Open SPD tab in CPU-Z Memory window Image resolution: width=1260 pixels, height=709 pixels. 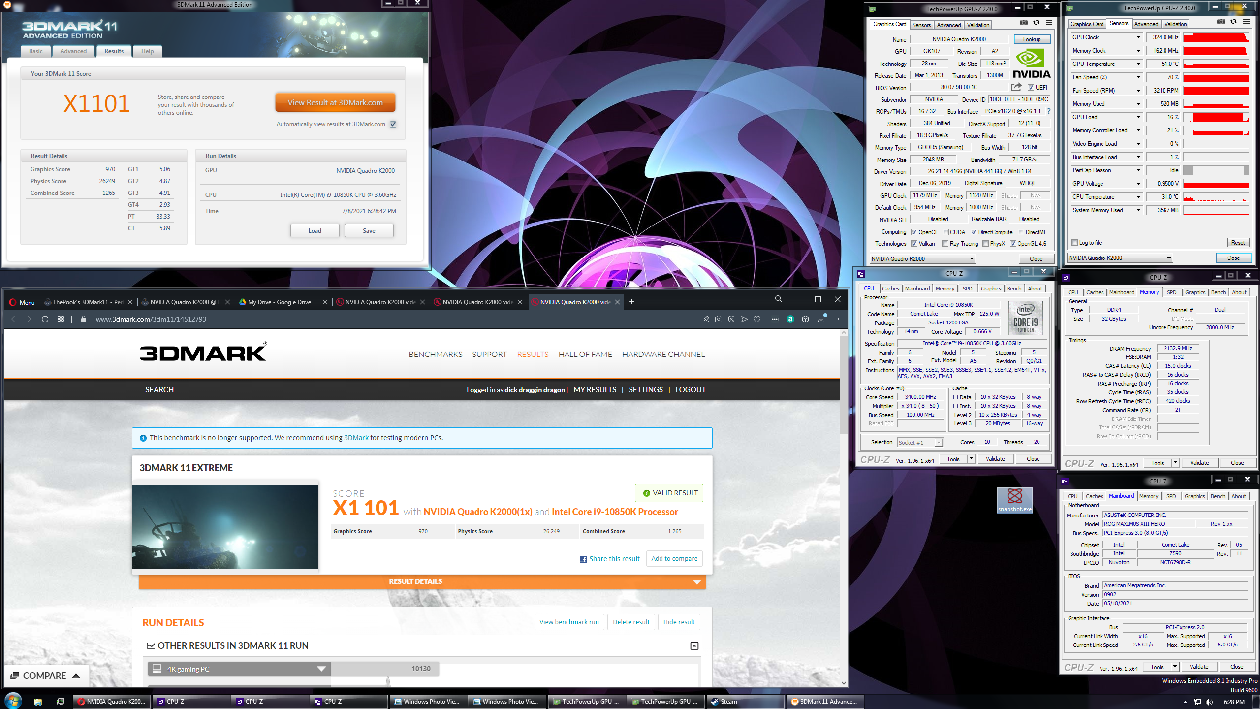tap(1172, 292)
